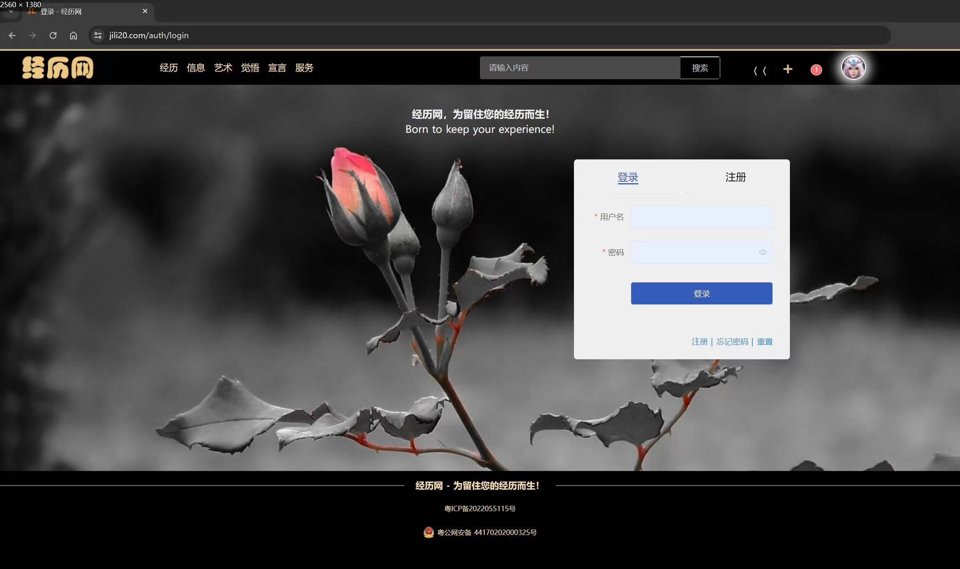The width and height of the screenshot is (960, 569).
Task: Click the 粤公网安备 44170202000325号 link
Action: click(x=487, y=533)
